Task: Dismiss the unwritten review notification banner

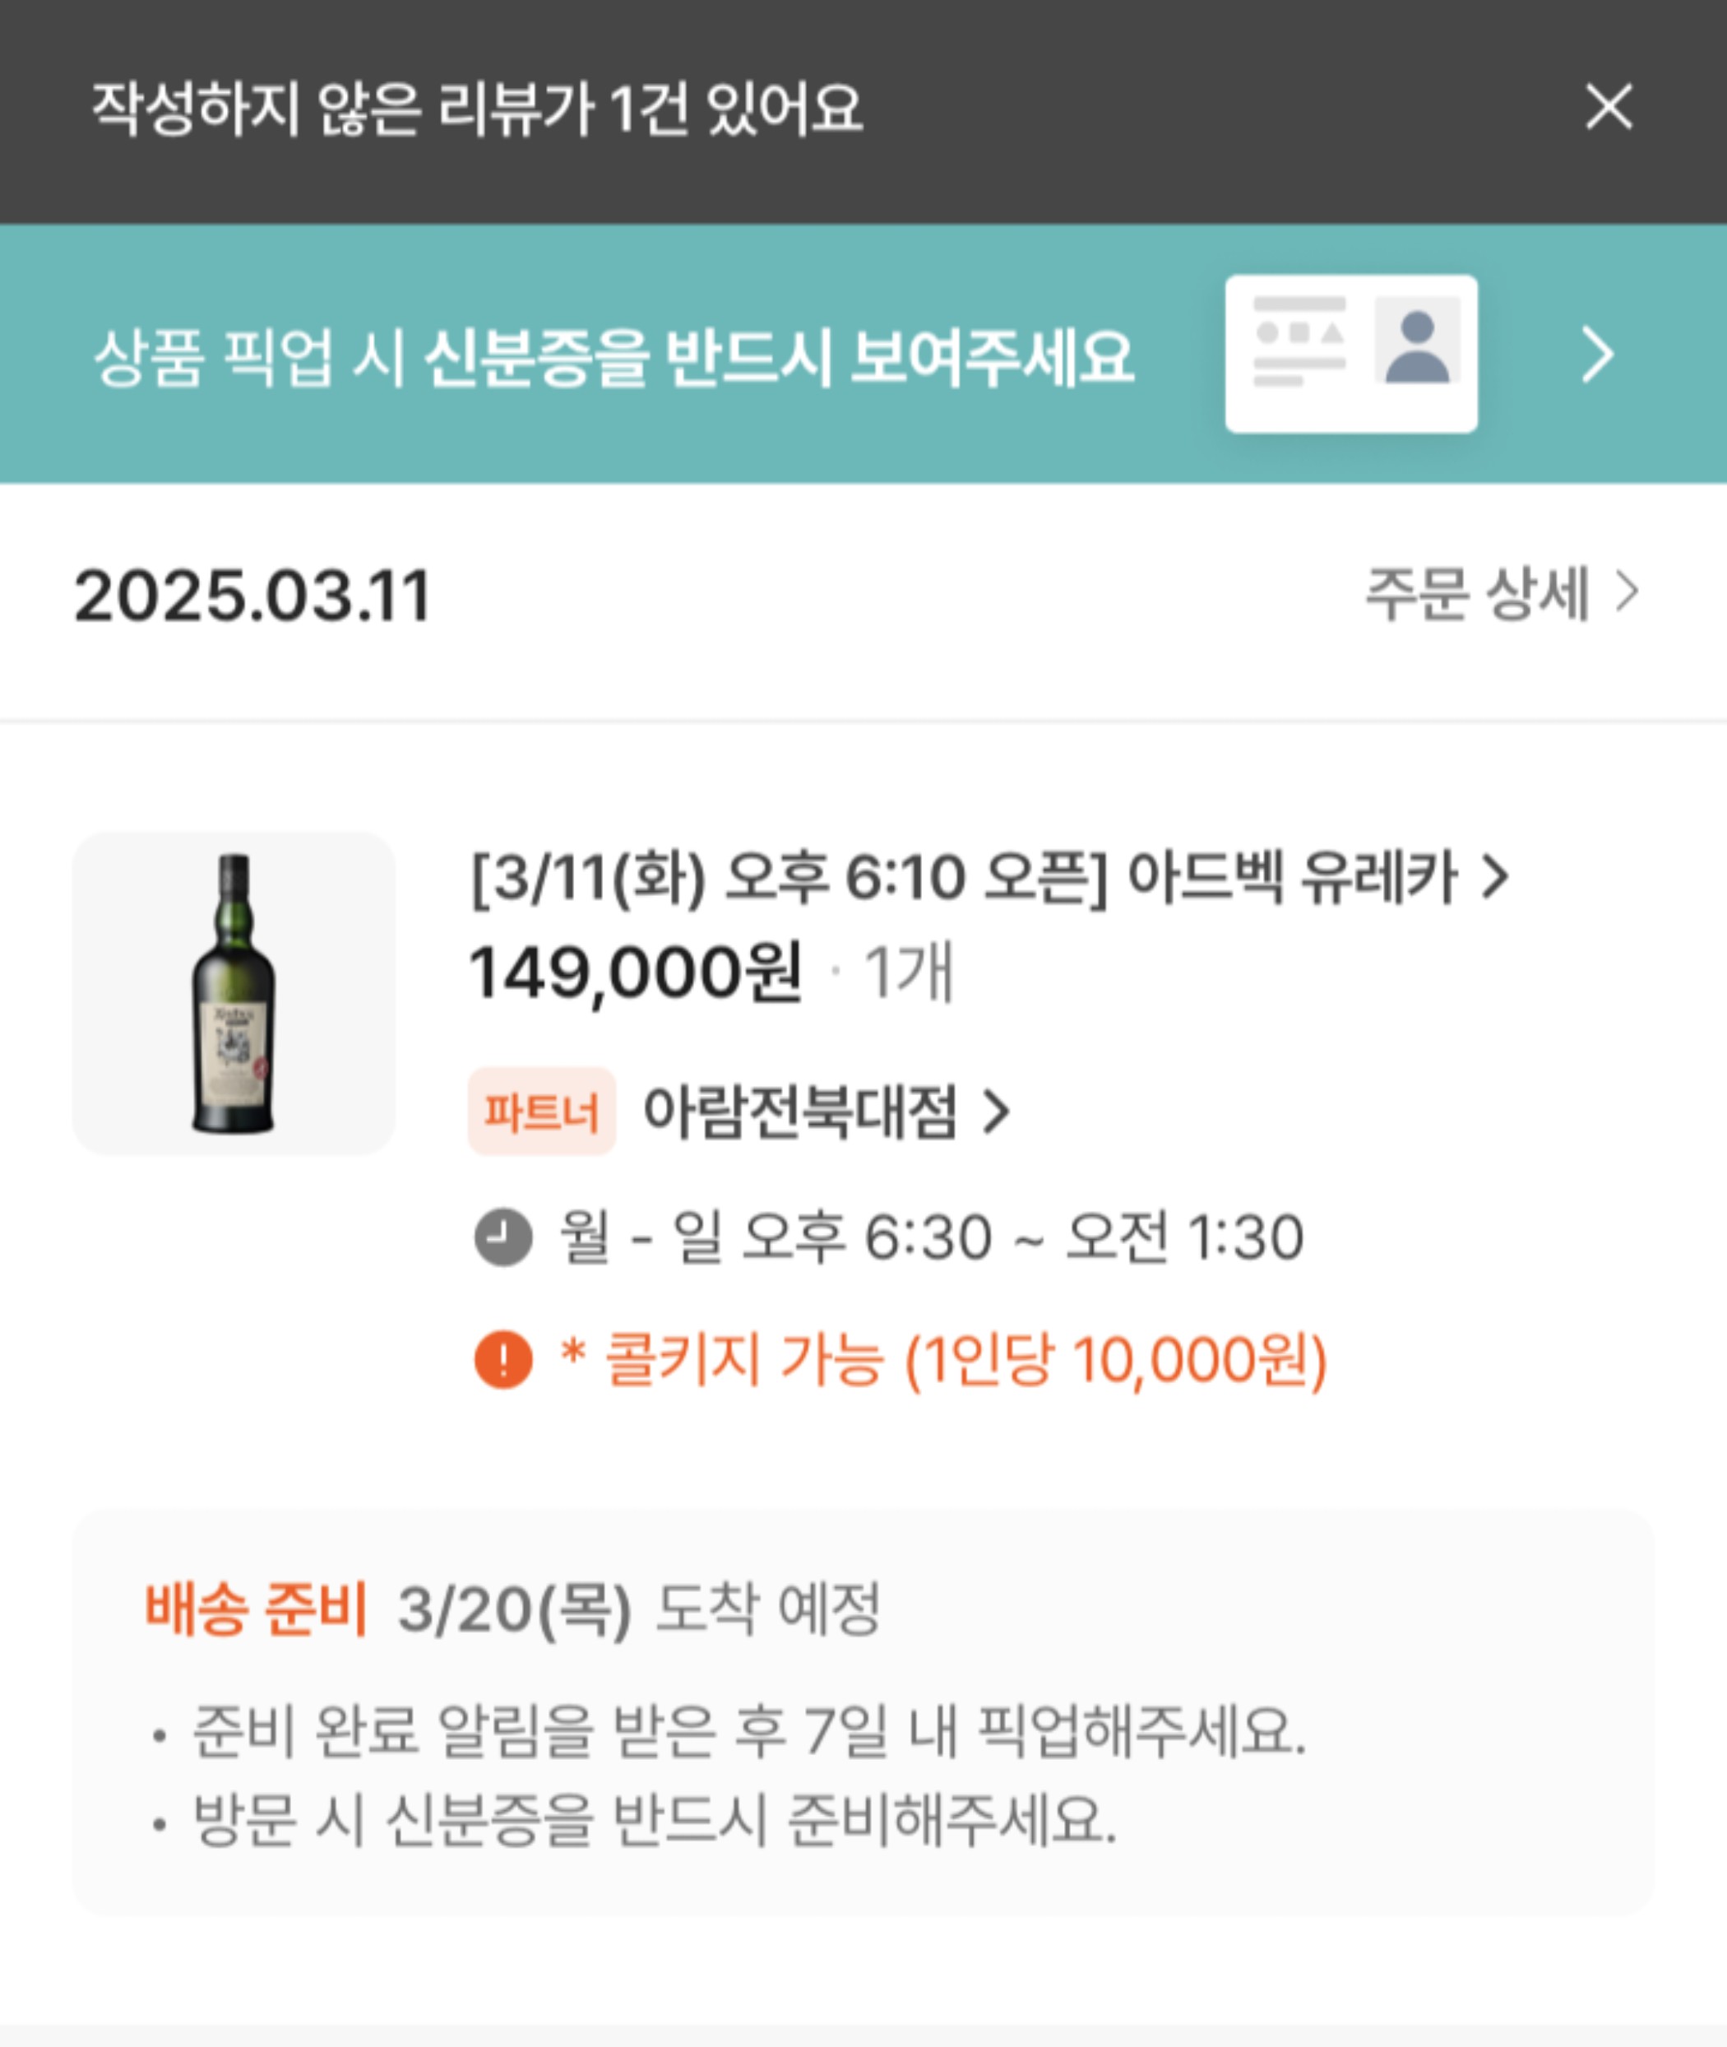Action: [x=1609, y=107]
